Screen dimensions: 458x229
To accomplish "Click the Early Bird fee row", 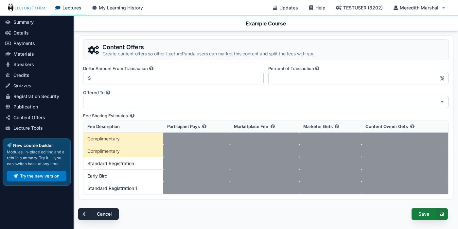I will point(266,176).
